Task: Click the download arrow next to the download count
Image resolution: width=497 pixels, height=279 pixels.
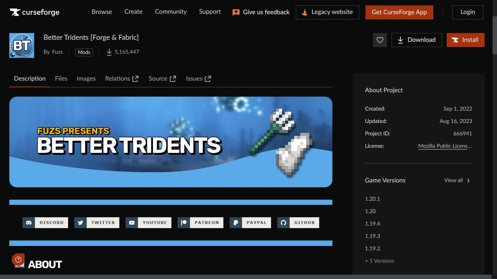Action: coord(109,52)
